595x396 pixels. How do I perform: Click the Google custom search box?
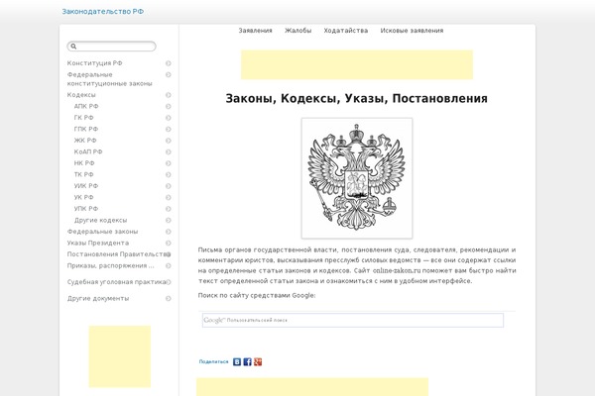coord(353,320)
